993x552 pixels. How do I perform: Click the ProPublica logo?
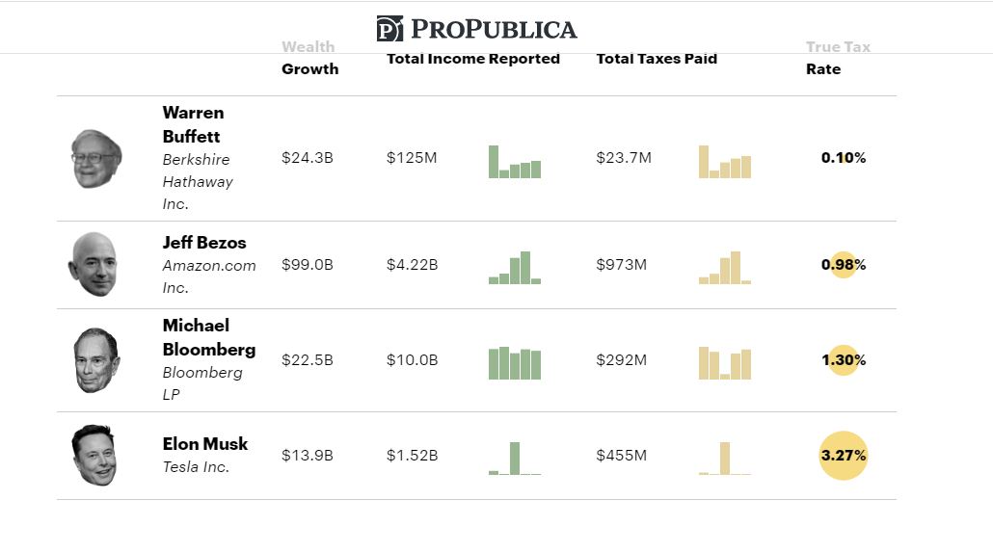pyautogui.click(x=476, y=29)
